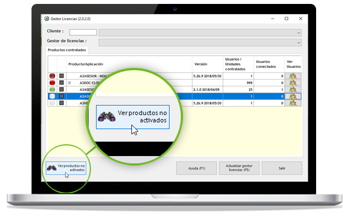Viewport: 347px width, 215px height.
Task: Maximize the Gestor Licencias window
Action: [x=286, y=19]
